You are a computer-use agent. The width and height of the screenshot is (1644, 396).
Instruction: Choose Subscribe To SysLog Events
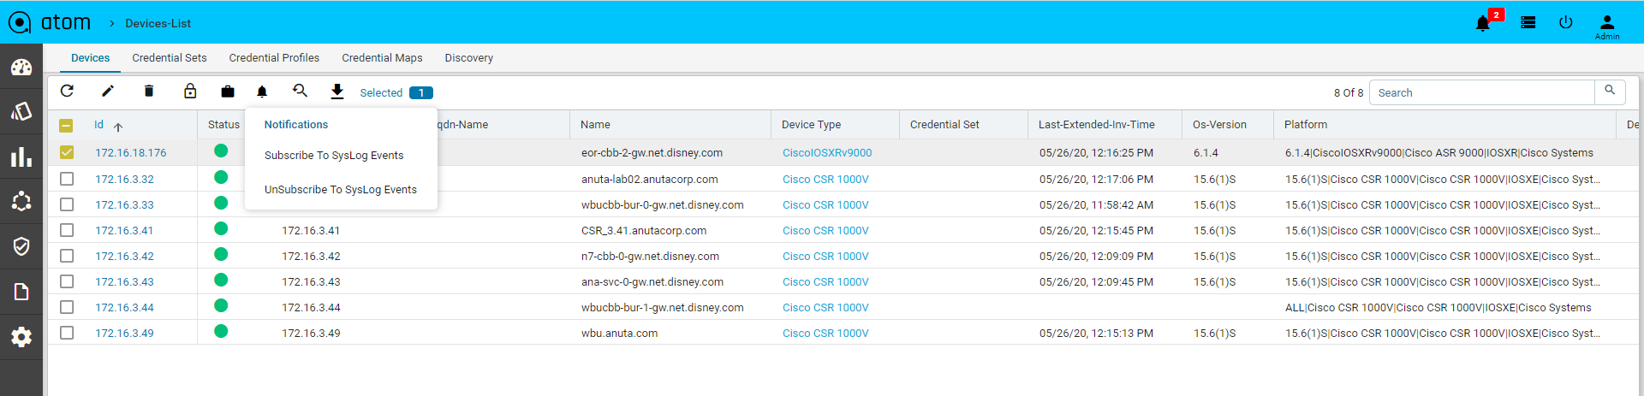334,156
